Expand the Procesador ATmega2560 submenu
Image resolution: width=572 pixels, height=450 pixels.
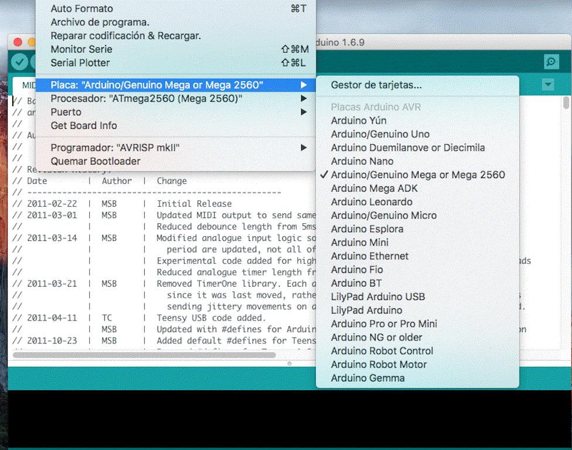point(147,98)
